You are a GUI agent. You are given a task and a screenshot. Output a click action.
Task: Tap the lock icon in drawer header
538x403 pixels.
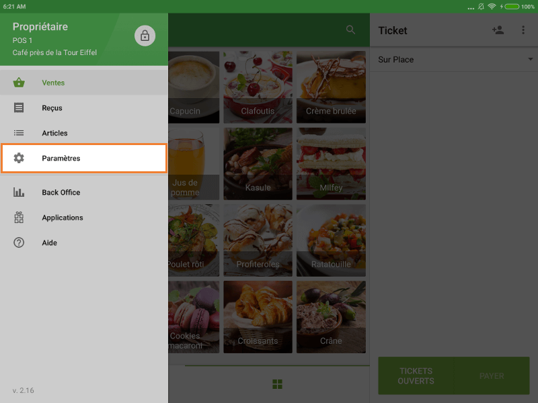click(145, 36)
